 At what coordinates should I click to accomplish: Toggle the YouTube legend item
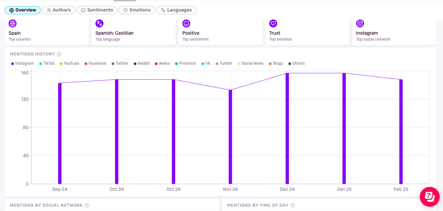coord(69,63)
